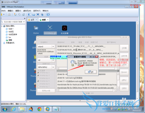145x113 pixels.
Task: Click the revert to snapshot clock icon
Action: 19,15
